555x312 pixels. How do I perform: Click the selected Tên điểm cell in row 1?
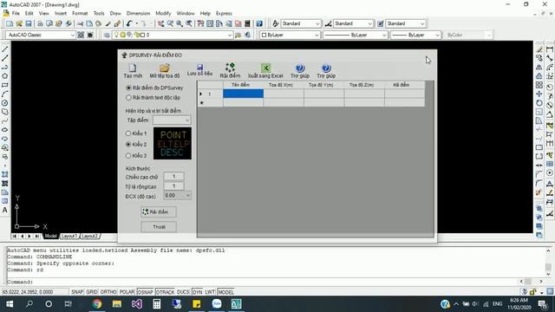click(243, 94)
